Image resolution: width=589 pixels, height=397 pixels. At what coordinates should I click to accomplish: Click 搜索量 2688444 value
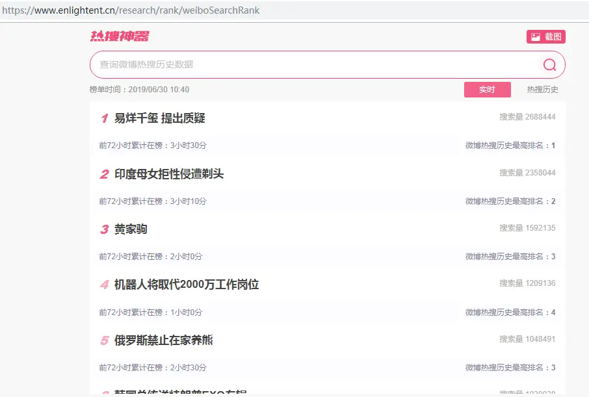pyautogui.click(x=527, y=117)
